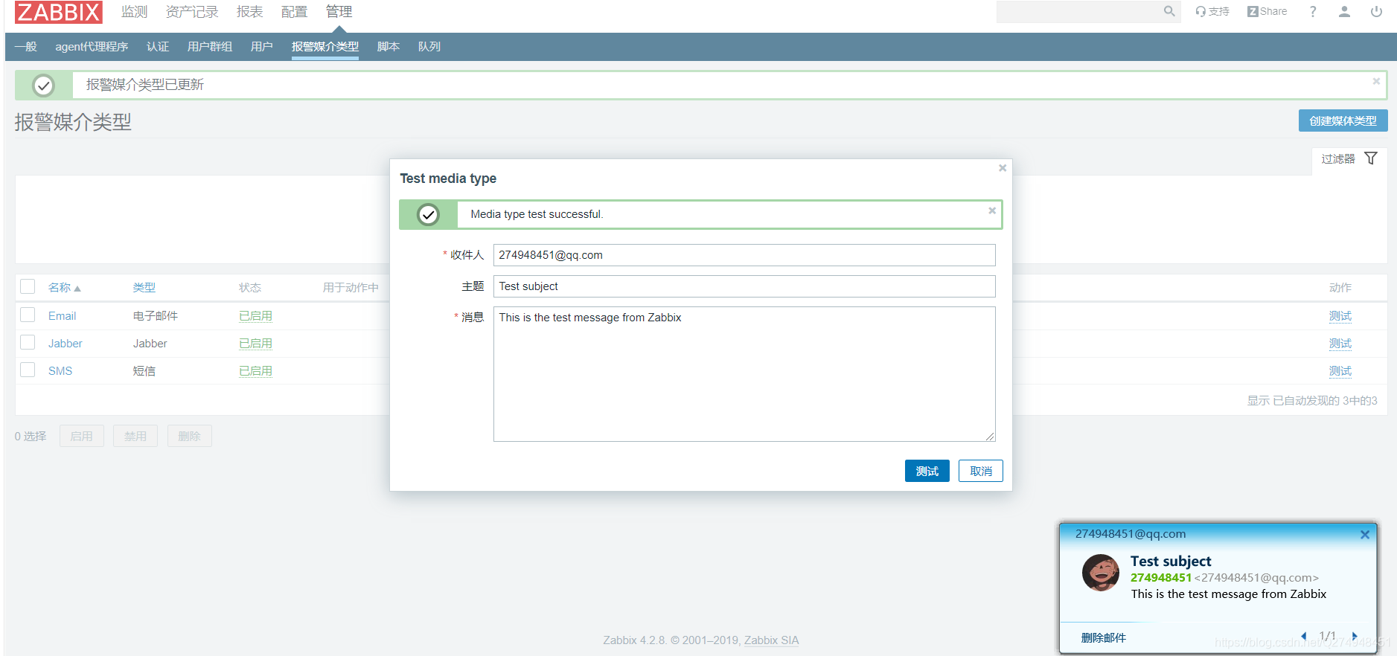Viewport: 1397px width, 656px height.
Task: Click the sender avatar in mail popup
Action: [x=1101, y=573]
